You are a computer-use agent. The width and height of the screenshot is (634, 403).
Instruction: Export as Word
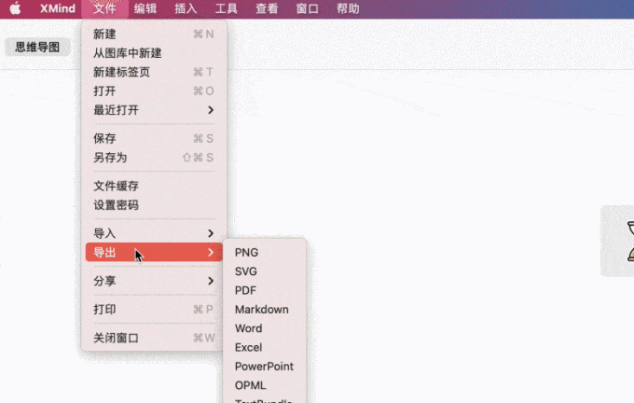tap(265, 328)
